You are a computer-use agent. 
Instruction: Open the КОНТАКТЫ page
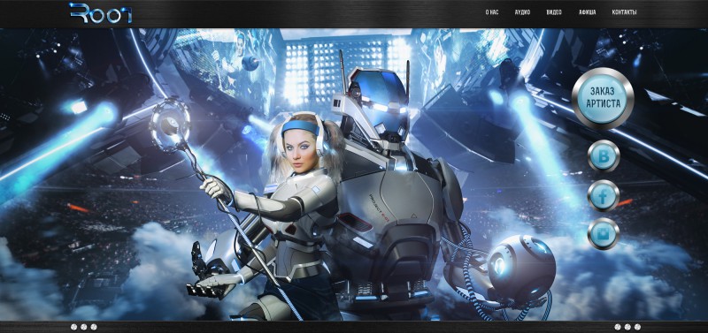624,12
